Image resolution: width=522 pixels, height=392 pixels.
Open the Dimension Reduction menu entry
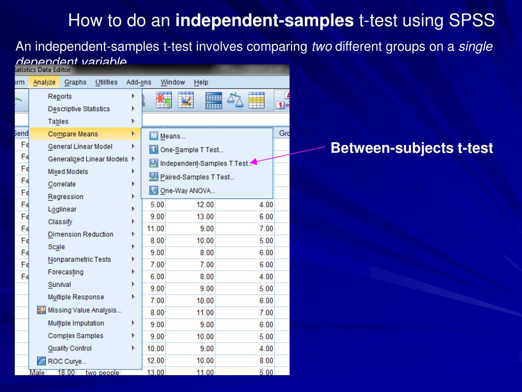pos(86,234)
